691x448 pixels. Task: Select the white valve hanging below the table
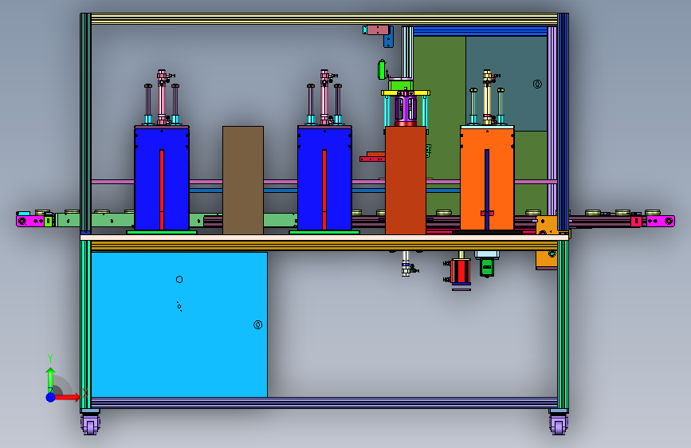coord(406,264)
